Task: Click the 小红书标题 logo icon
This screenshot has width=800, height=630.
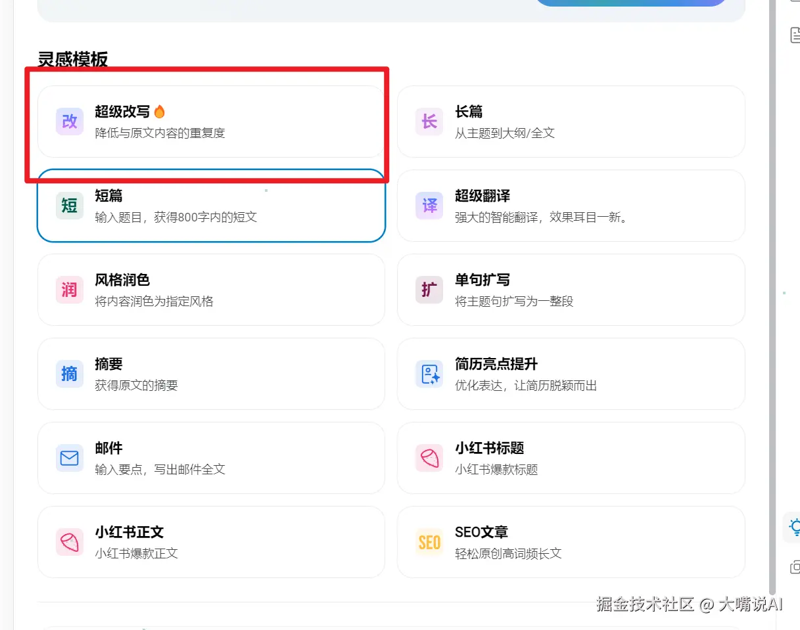Action: tap(429, 458)
